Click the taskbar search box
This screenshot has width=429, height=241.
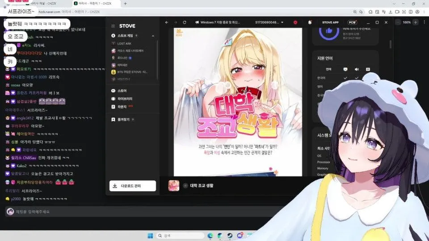(x=181, y=236)
